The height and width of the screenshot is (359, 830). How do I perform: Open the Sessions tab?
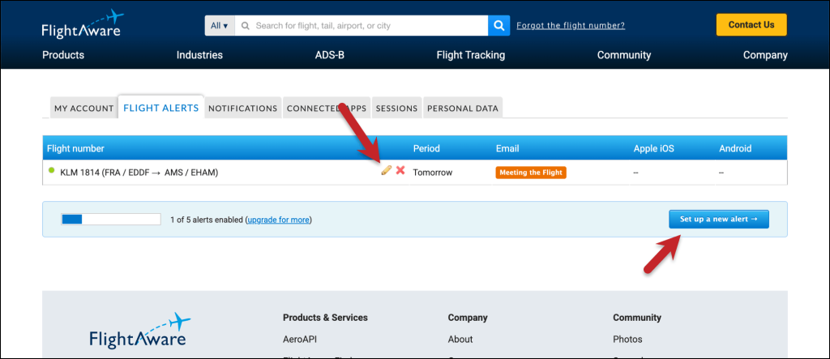[396, 108]
